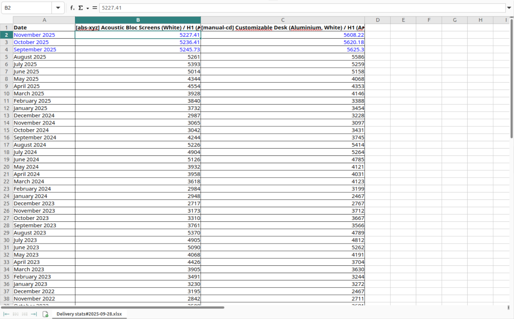Open the Name Box dropdown

[x=58, y=7]
